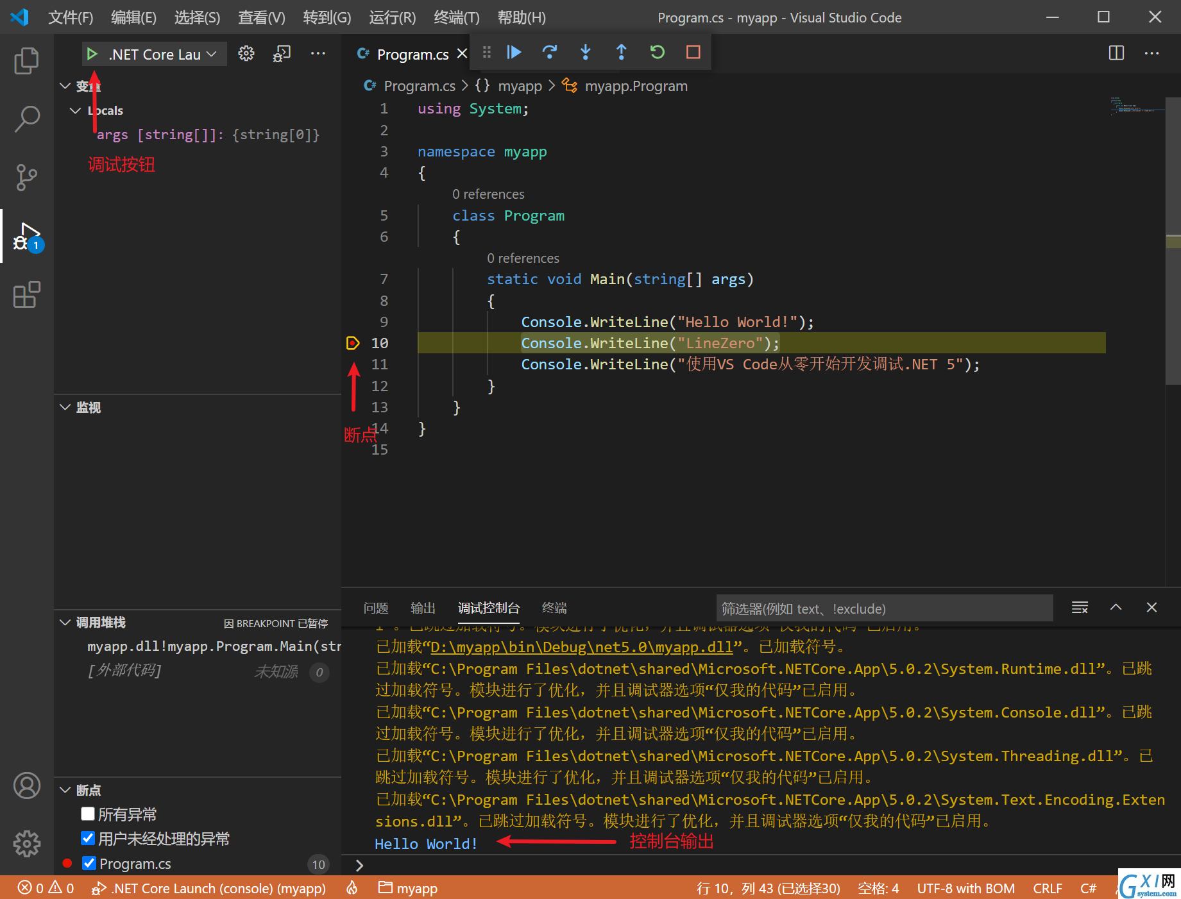Collapse the Locals scope
The width and height of the screenshot is (1181, 899).
[75, 110]
